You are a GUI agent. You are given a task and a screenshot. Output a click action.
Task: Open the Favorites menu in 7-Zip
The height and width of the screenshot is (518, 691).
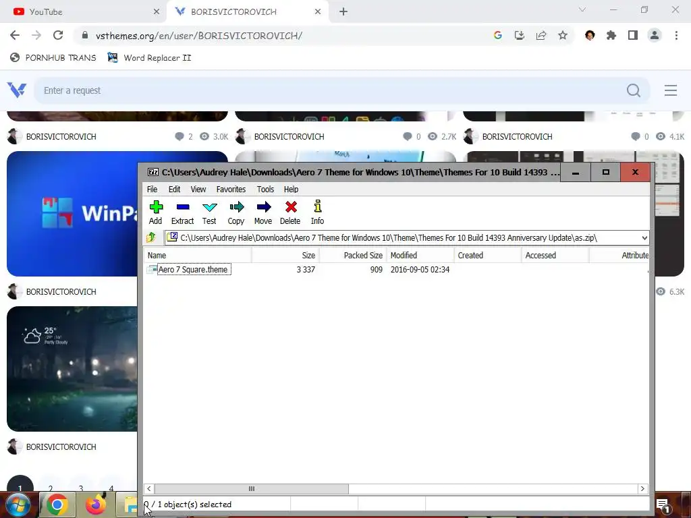pyautogui.click(x=231, y=190)
